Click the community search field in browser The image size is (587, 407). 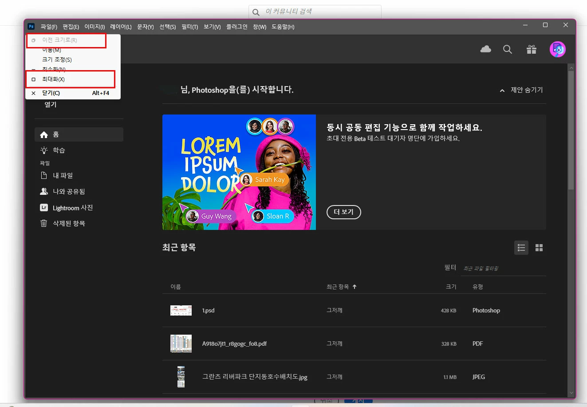tap(315, 12)
